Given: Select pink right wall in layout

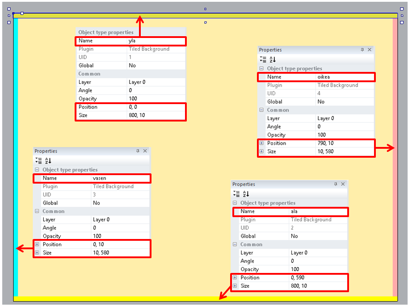Looking at the screenshot, I should pos(395,89).
